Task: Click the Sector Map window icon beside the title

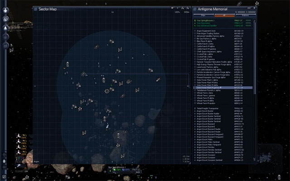Action: 36,9
